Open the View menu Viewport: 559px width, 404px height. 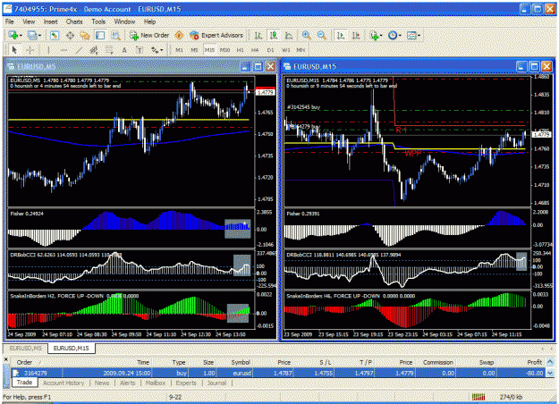(x=29, y=21)
